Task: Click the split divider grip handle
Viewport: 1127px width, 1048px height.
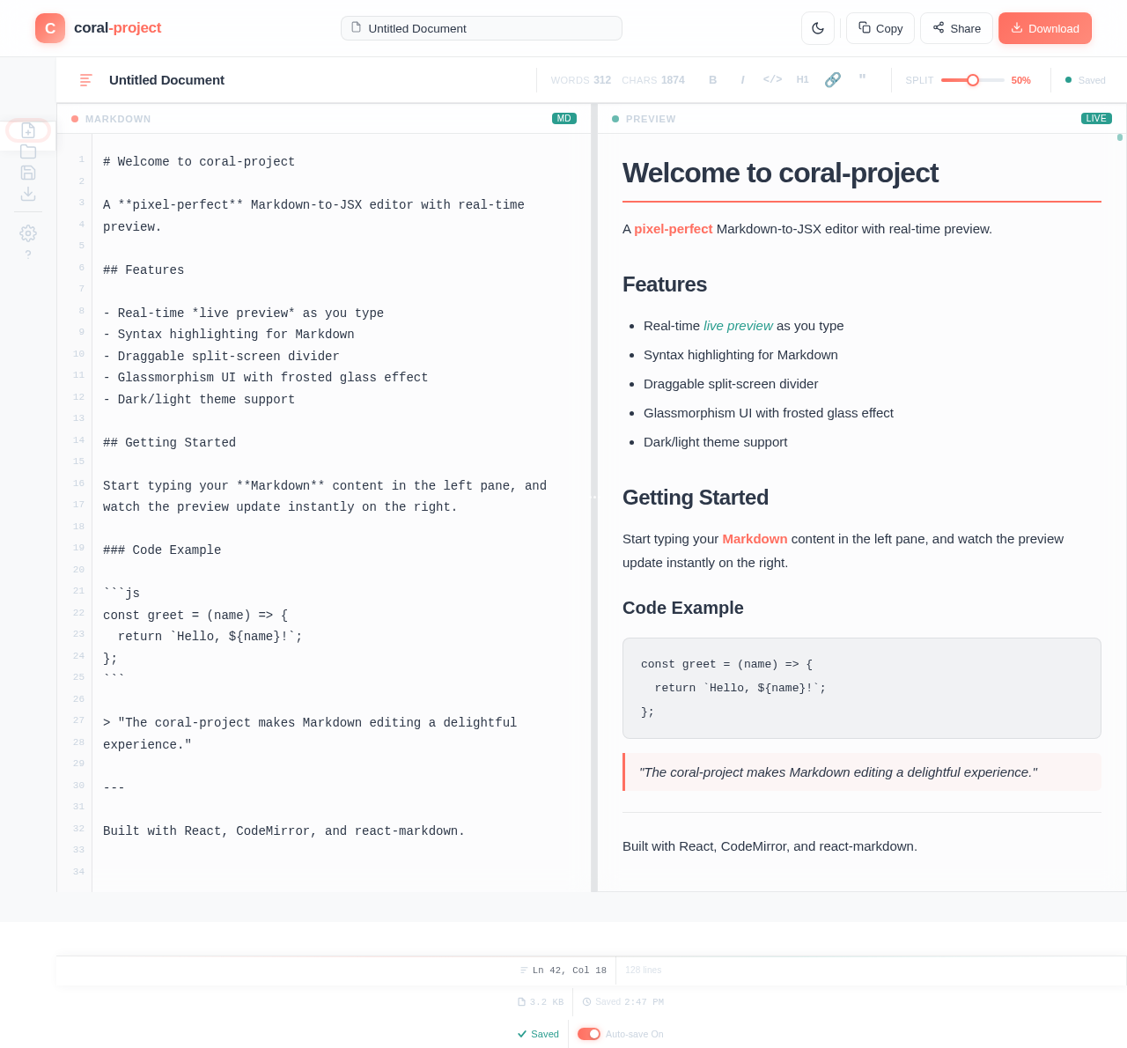Action: tap(594, 498)
